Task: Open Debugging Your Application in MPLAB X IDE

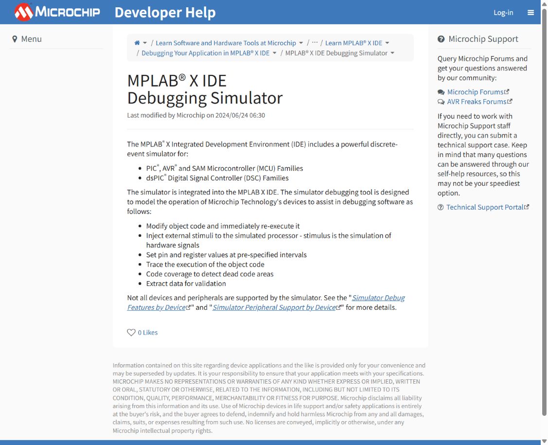Action: 206,53
